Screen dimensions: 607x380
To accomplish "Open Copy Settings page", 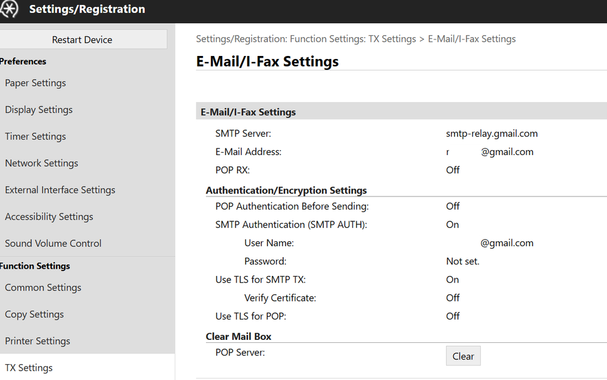I will (x=35, y=315).
